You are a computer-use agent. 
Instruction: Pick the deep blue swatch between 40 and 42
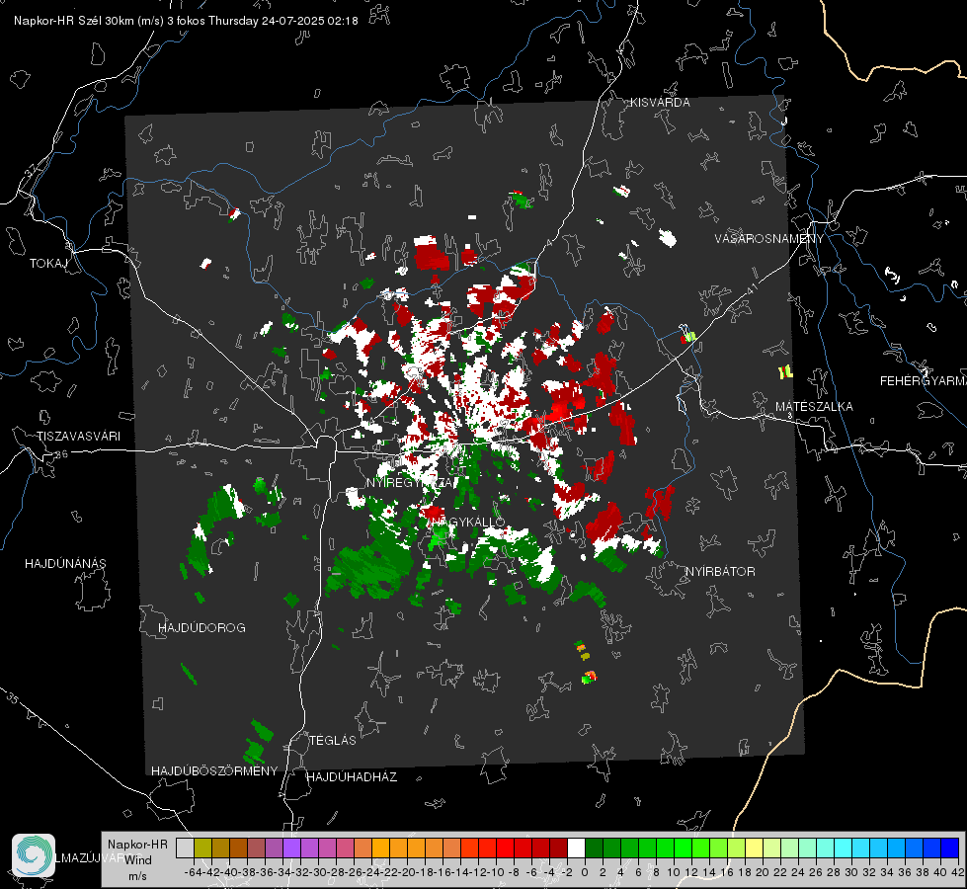pos(950,848)
